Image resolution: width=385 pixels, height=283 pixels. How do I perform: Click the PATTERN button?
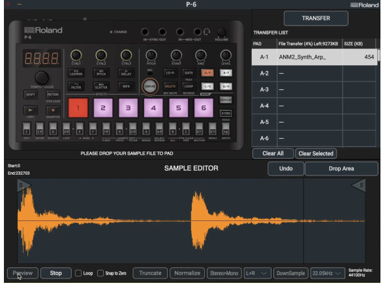pyautogui.click(x=53, y=95)
